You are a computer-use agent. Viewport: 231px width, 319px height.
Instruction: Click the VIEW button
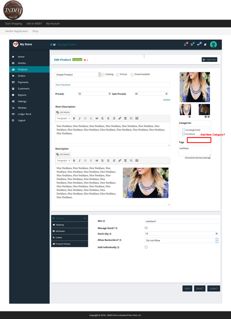(x=187, y=289)
